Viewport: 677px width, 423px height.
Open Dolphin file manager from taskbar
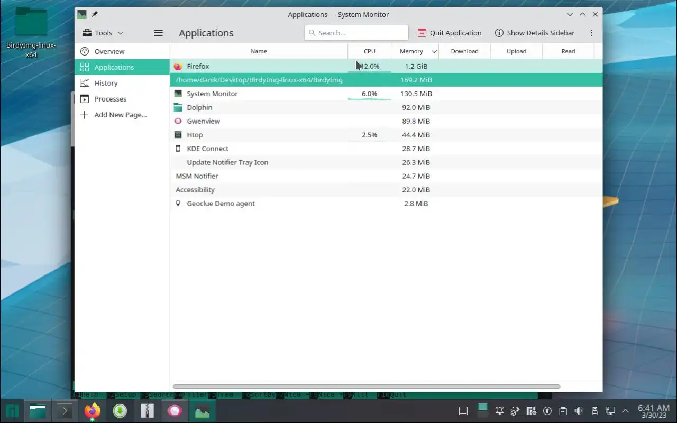(38, 411)
